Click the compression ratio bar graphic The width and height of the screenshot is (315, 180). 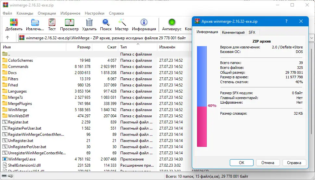[x=202, y=96]
